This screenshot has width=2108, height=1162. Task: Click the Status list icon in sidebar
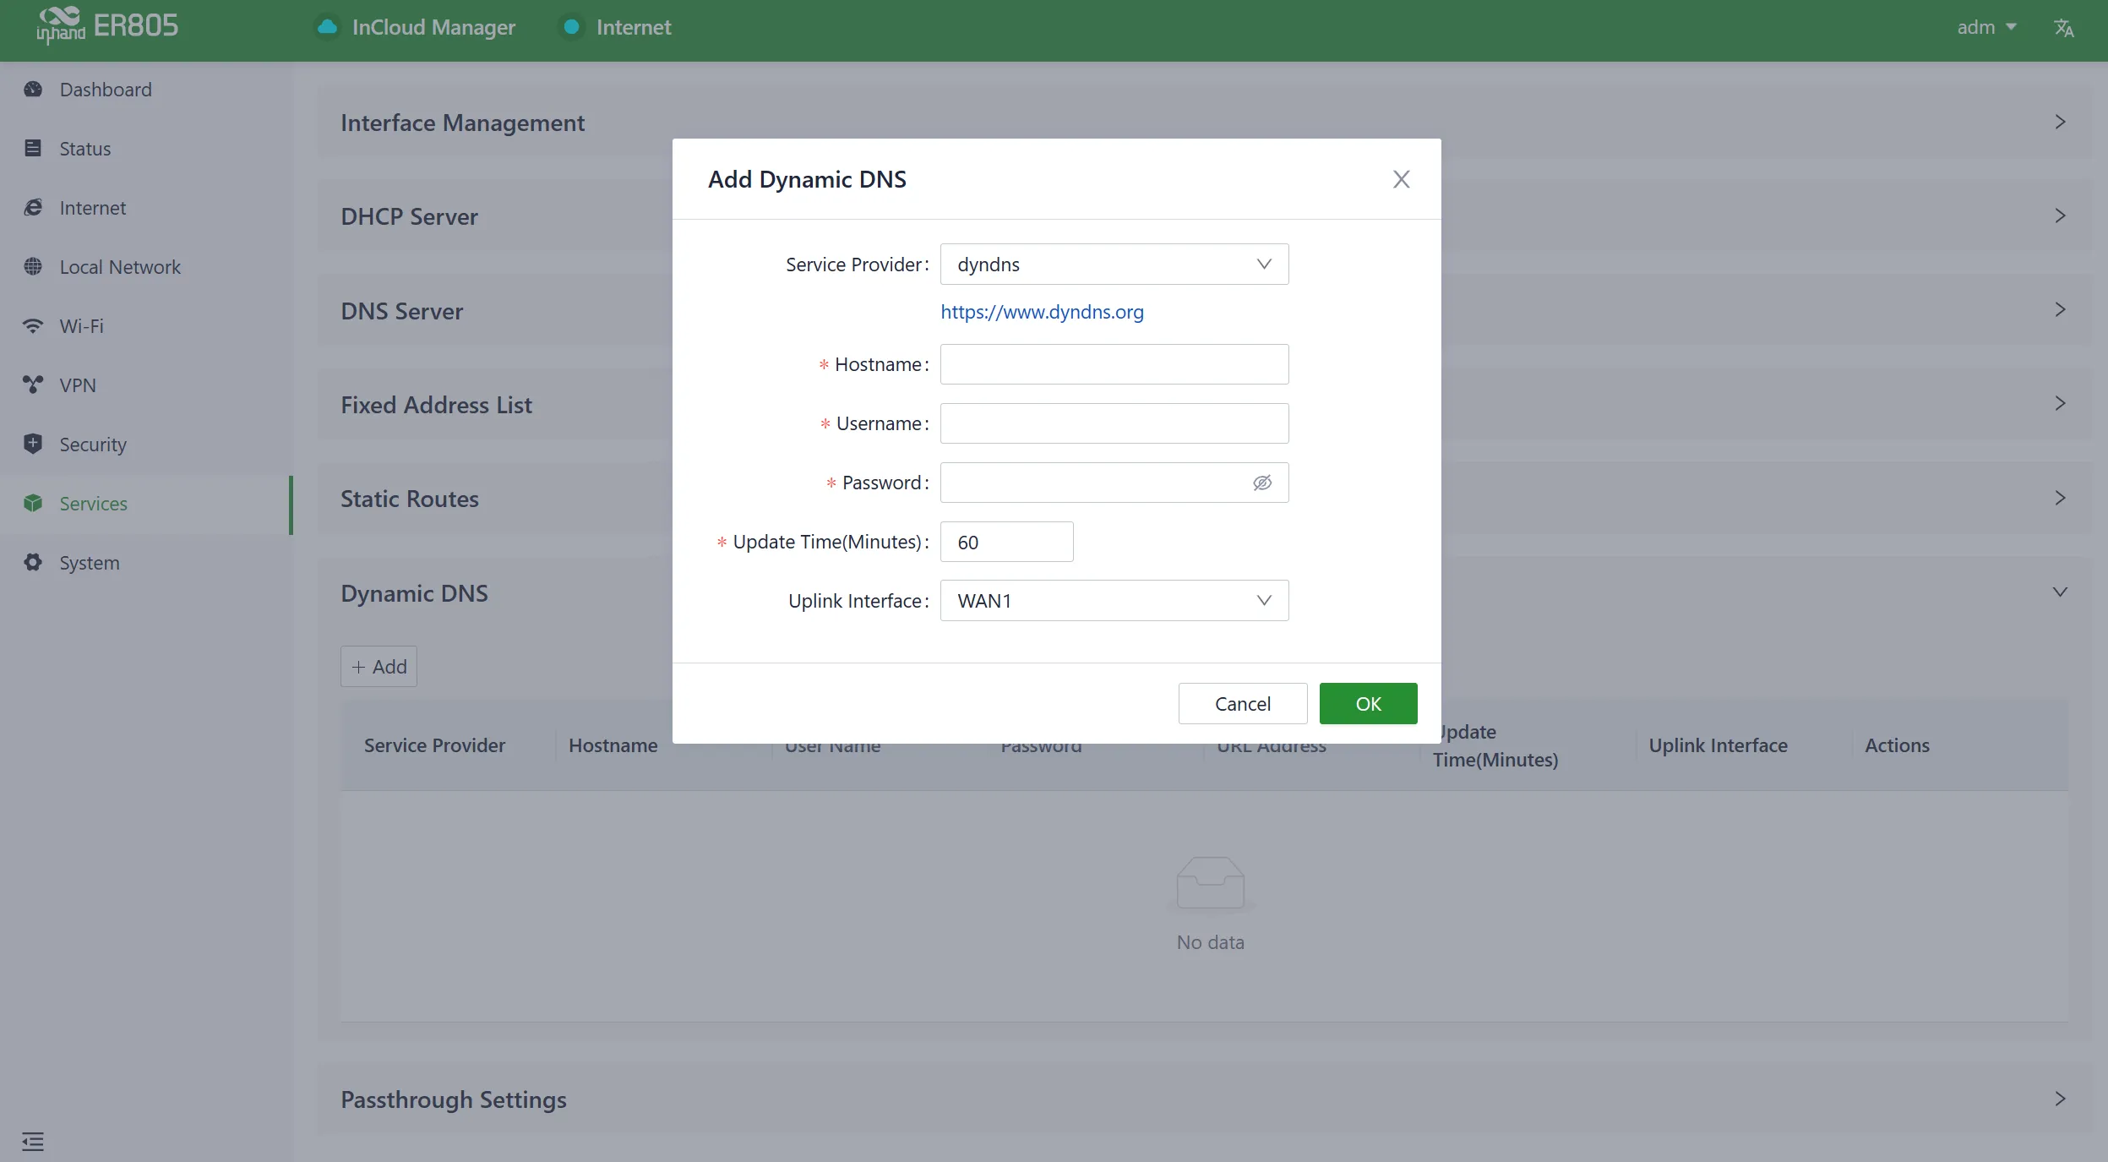coord(33,149)
